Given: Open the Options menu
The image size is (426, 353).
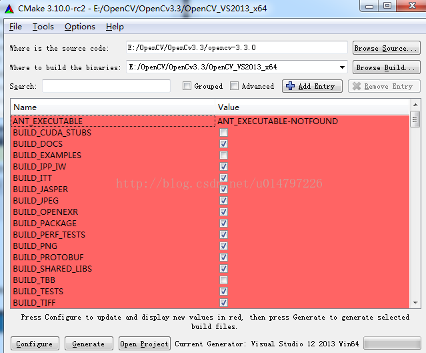Looking at the screenshot, I should tap(80, 27).
